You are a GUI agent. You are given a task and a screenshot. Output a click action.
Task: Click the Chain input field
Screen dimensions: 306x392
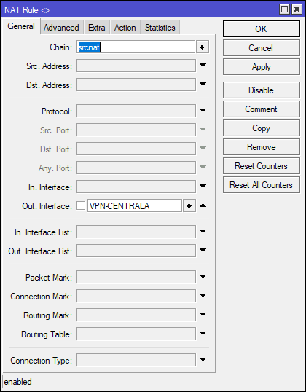click(x=136, y=47)
